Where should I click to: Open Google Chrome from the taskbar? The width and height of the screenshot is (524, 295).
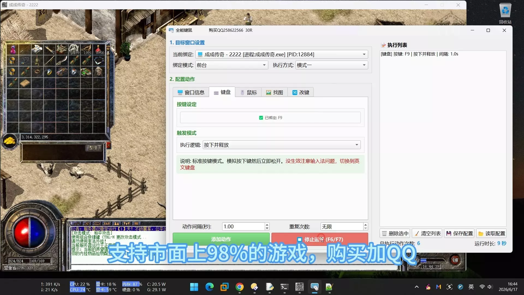(239, 287)
